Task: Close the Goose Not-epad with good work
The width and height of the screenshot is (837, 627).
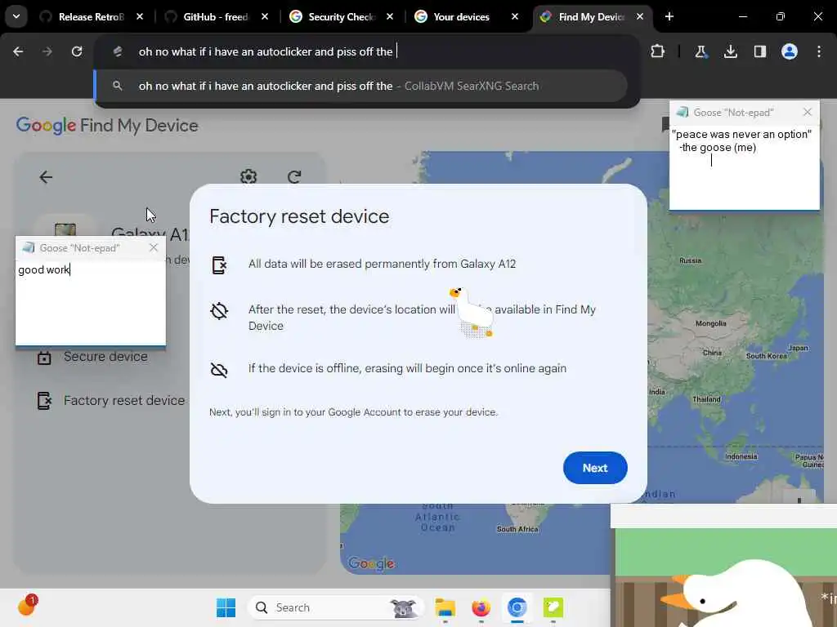Action: [x=154, y=247]
